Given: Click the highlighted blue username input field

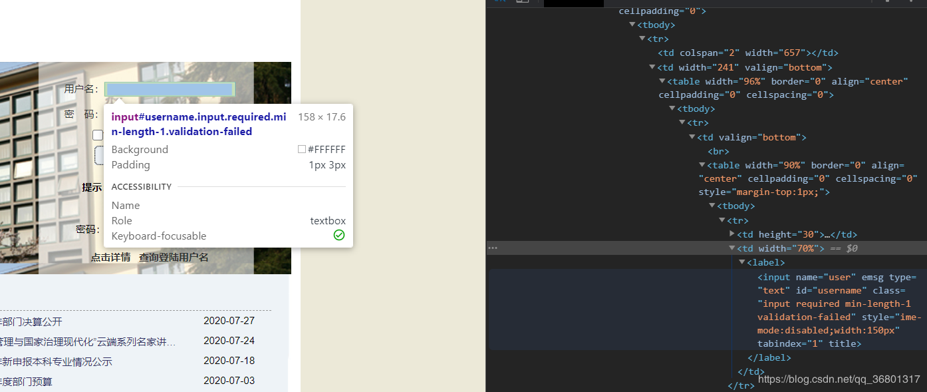Looking at the screenshot, I should point(169,89).
